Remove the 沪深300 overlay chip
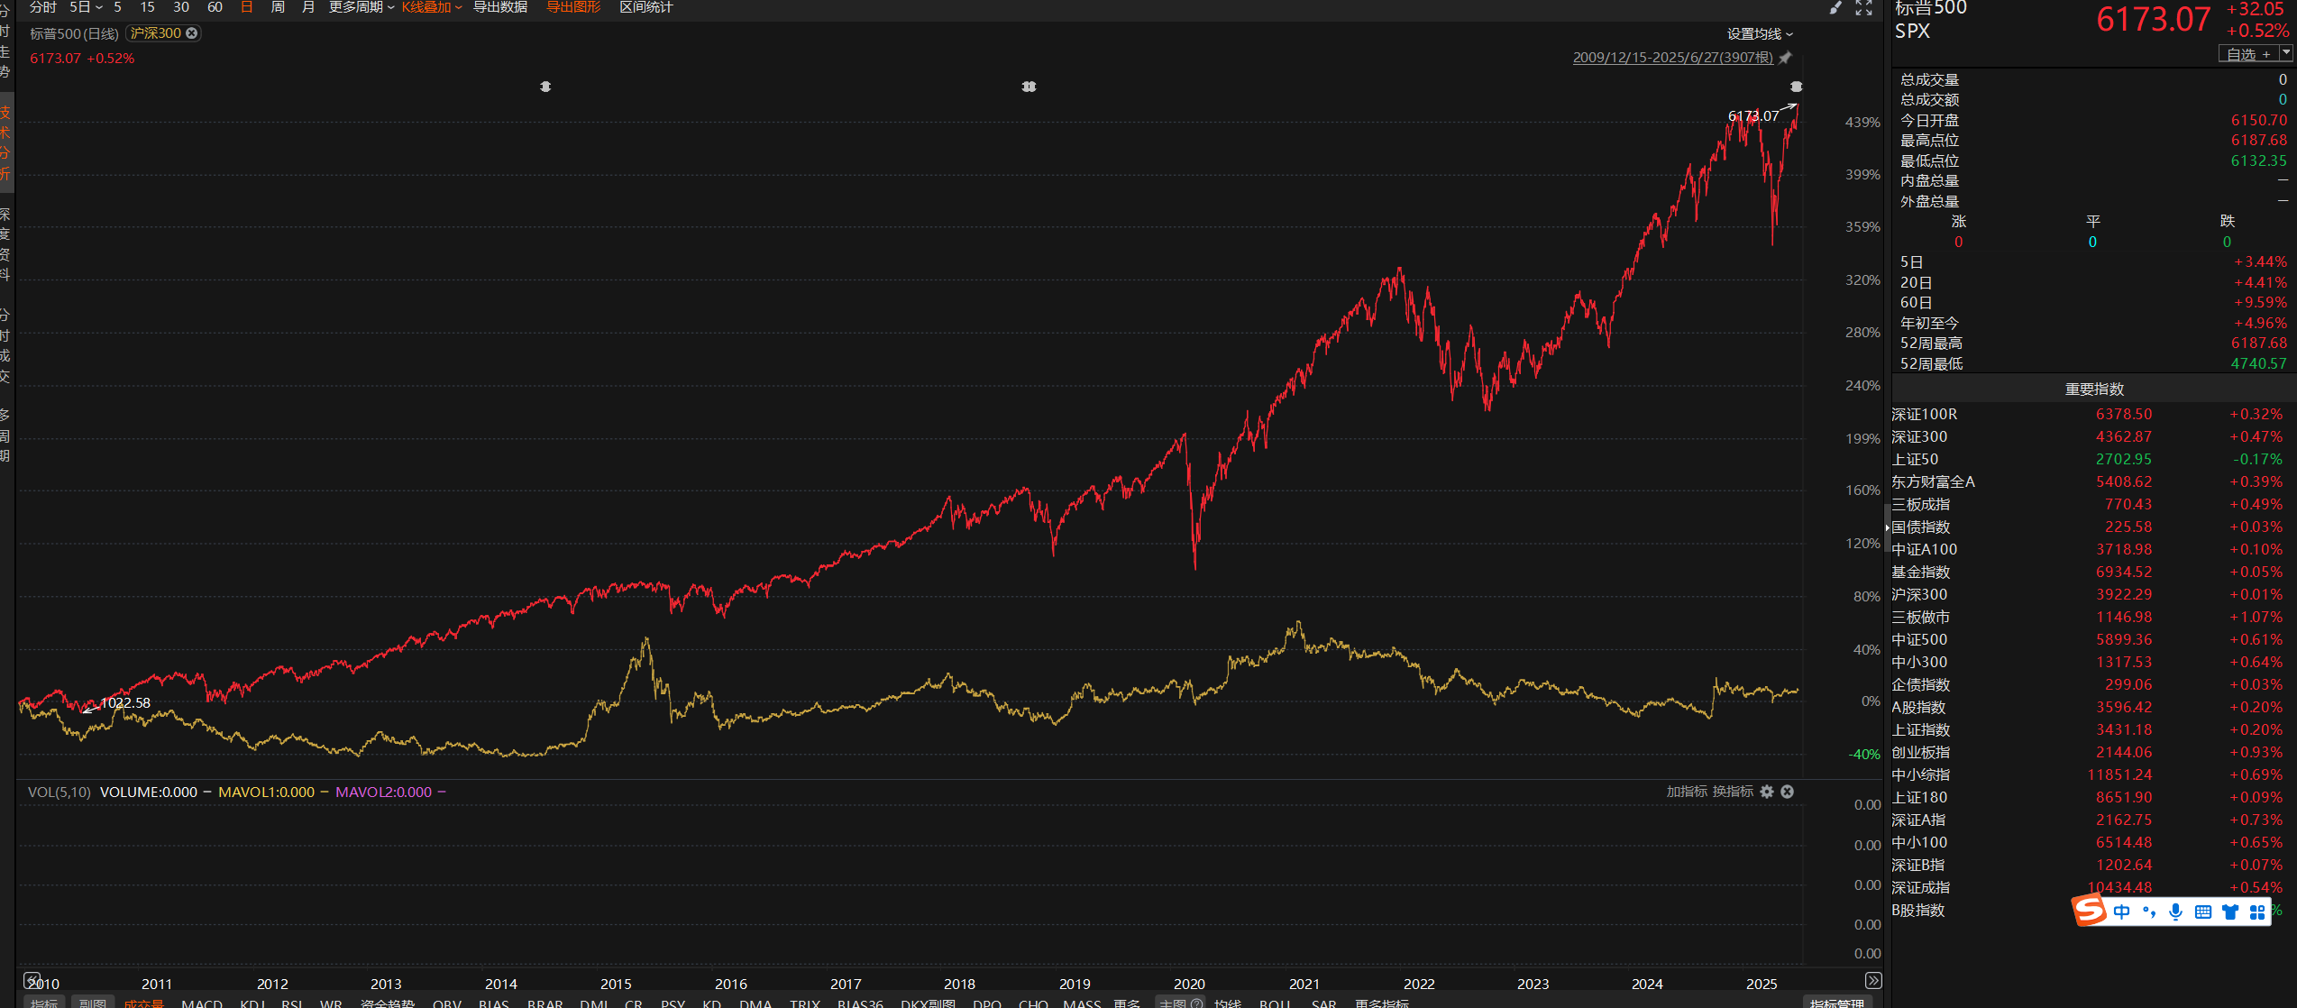This screenshot has height=1008, width=2297. click(x=191, y=33)
